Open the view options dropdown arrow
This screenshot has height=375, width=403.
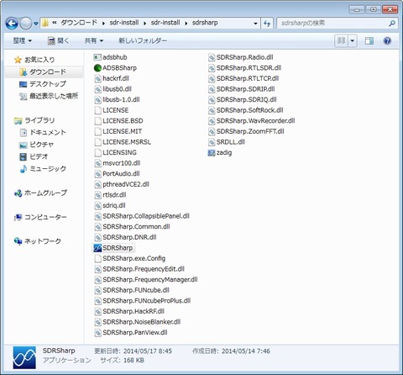(353, 41)
